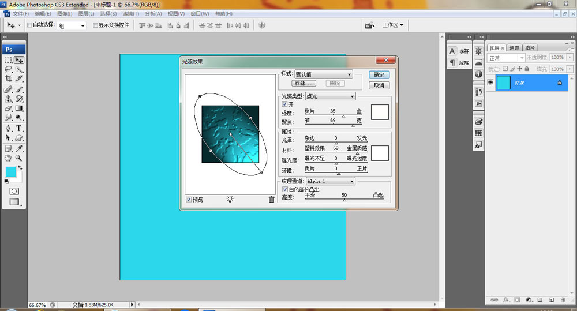Select the Slice tool
This screenshot has height=311, width=577.
pyautogui.click(x=19, y=78)
